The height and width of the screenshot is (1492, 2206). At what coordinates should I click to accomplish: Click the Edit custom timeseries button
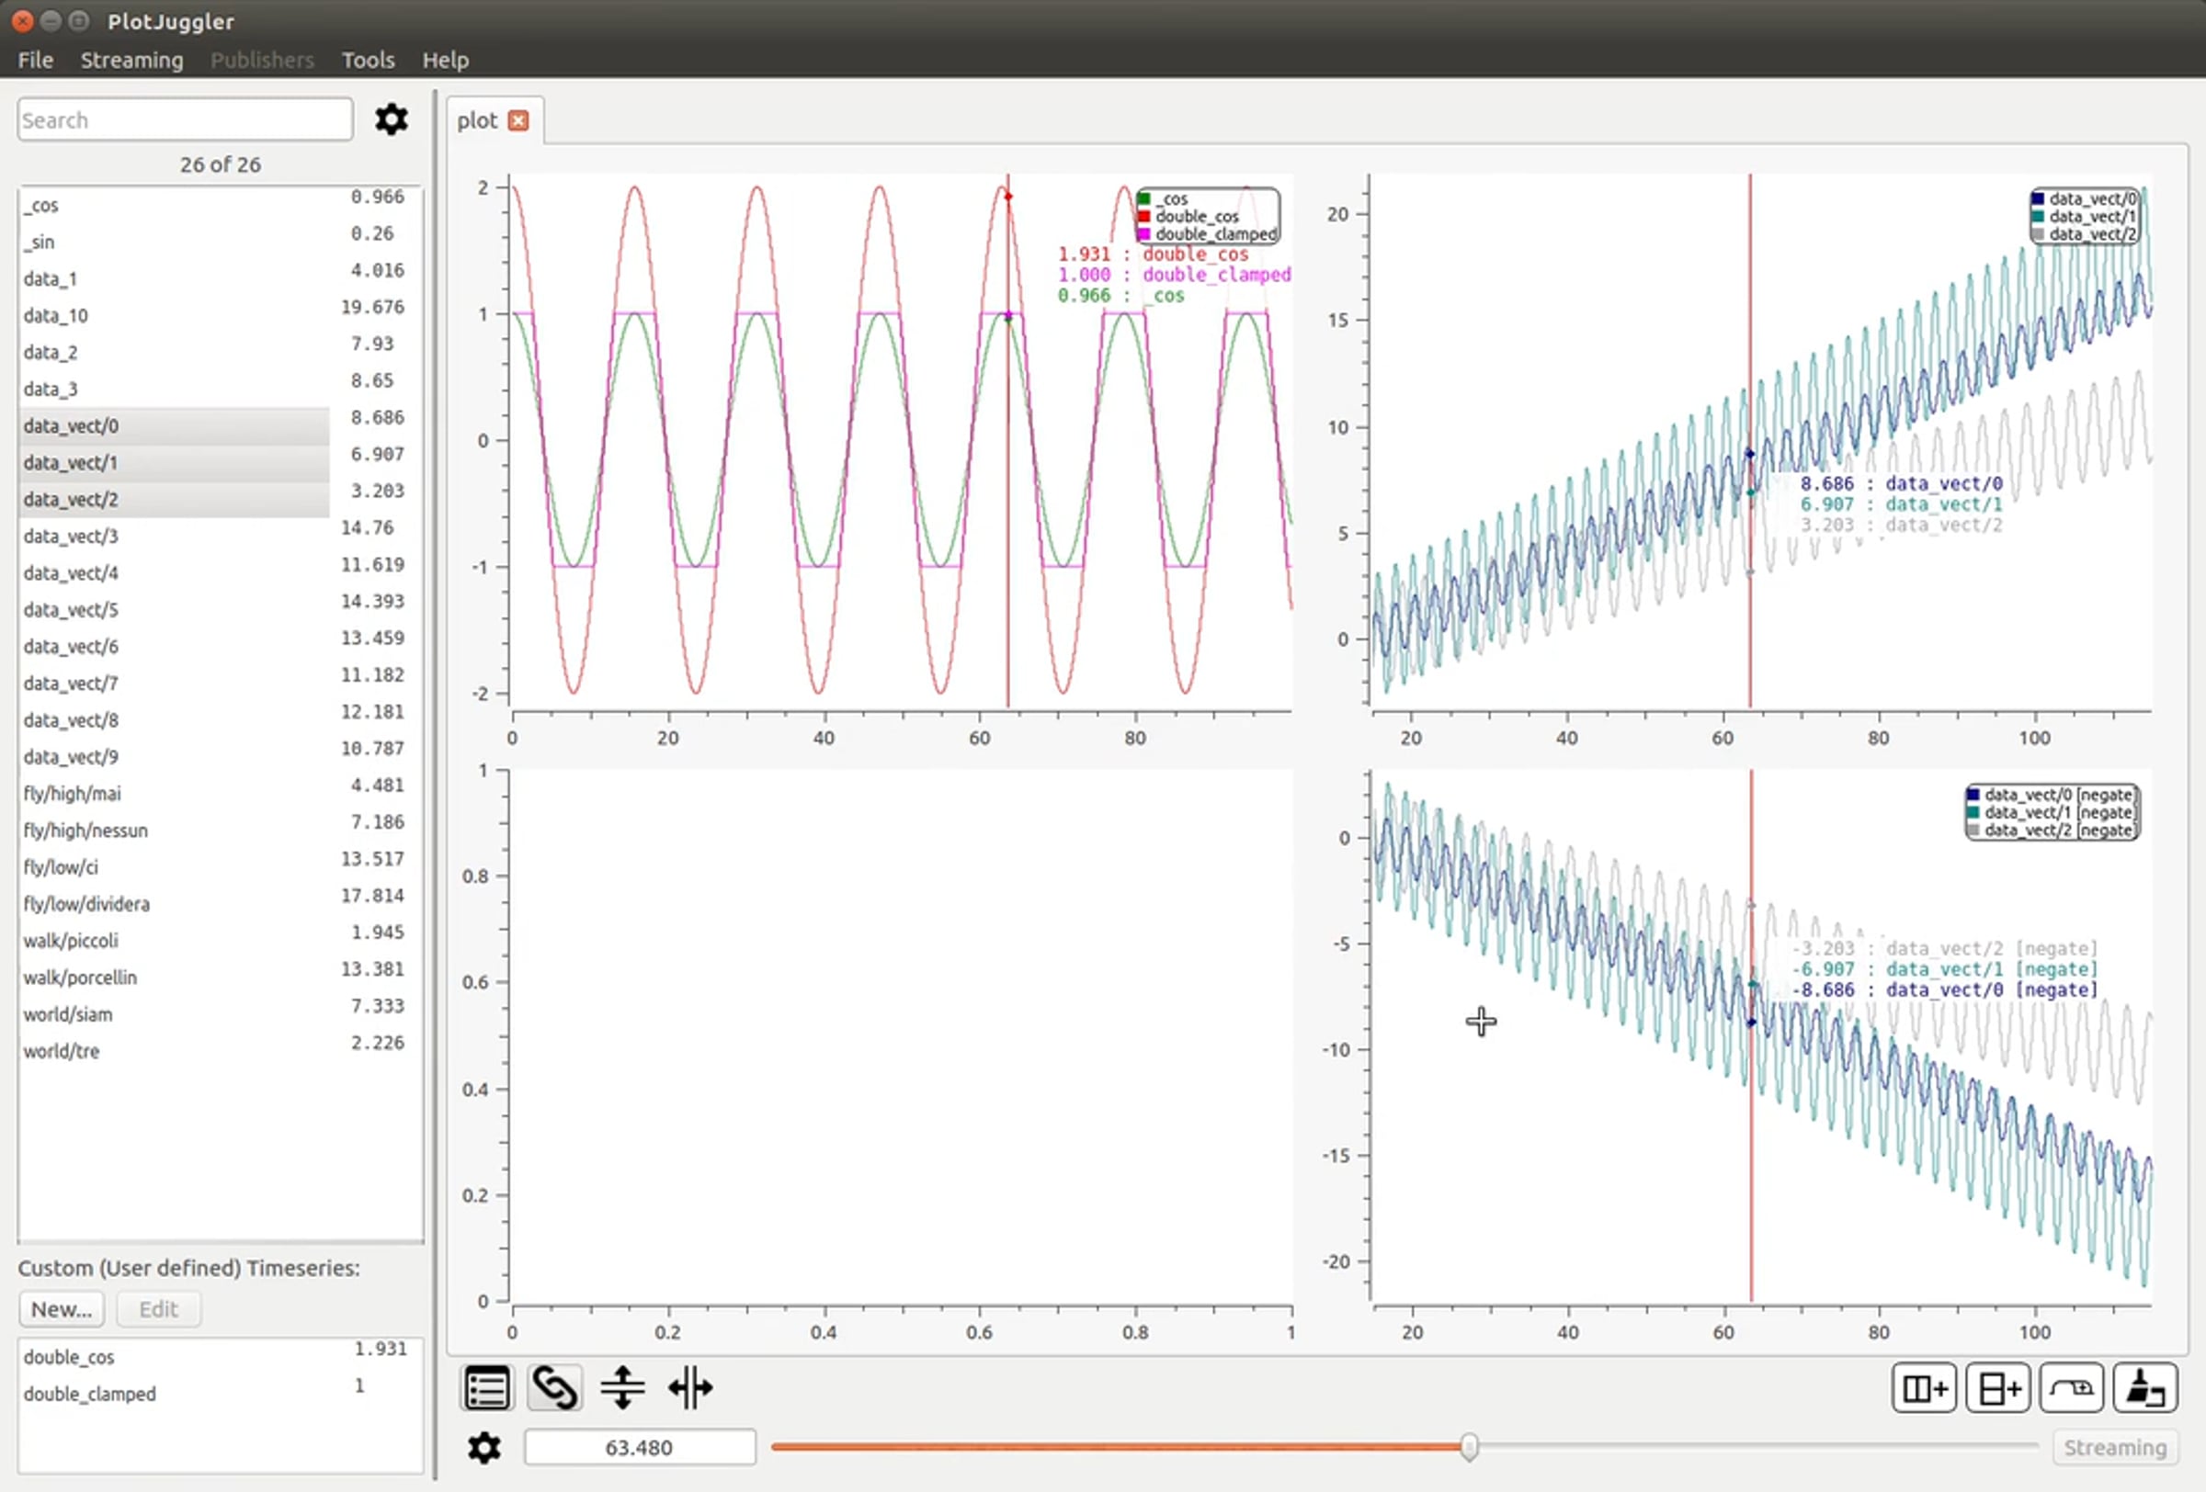[x=158, y=1309]
